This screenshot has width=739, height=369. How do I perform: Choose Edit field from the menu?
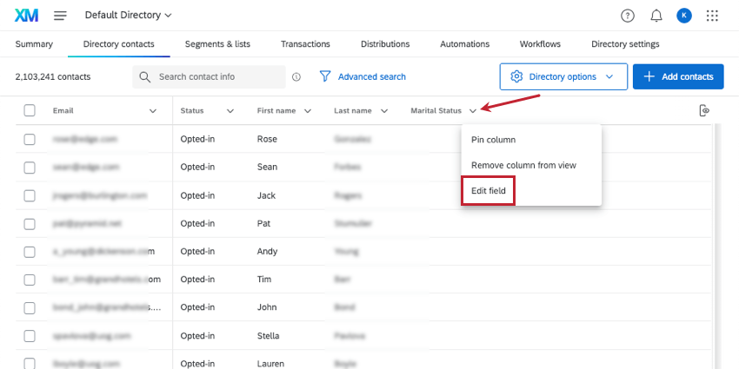489,191
